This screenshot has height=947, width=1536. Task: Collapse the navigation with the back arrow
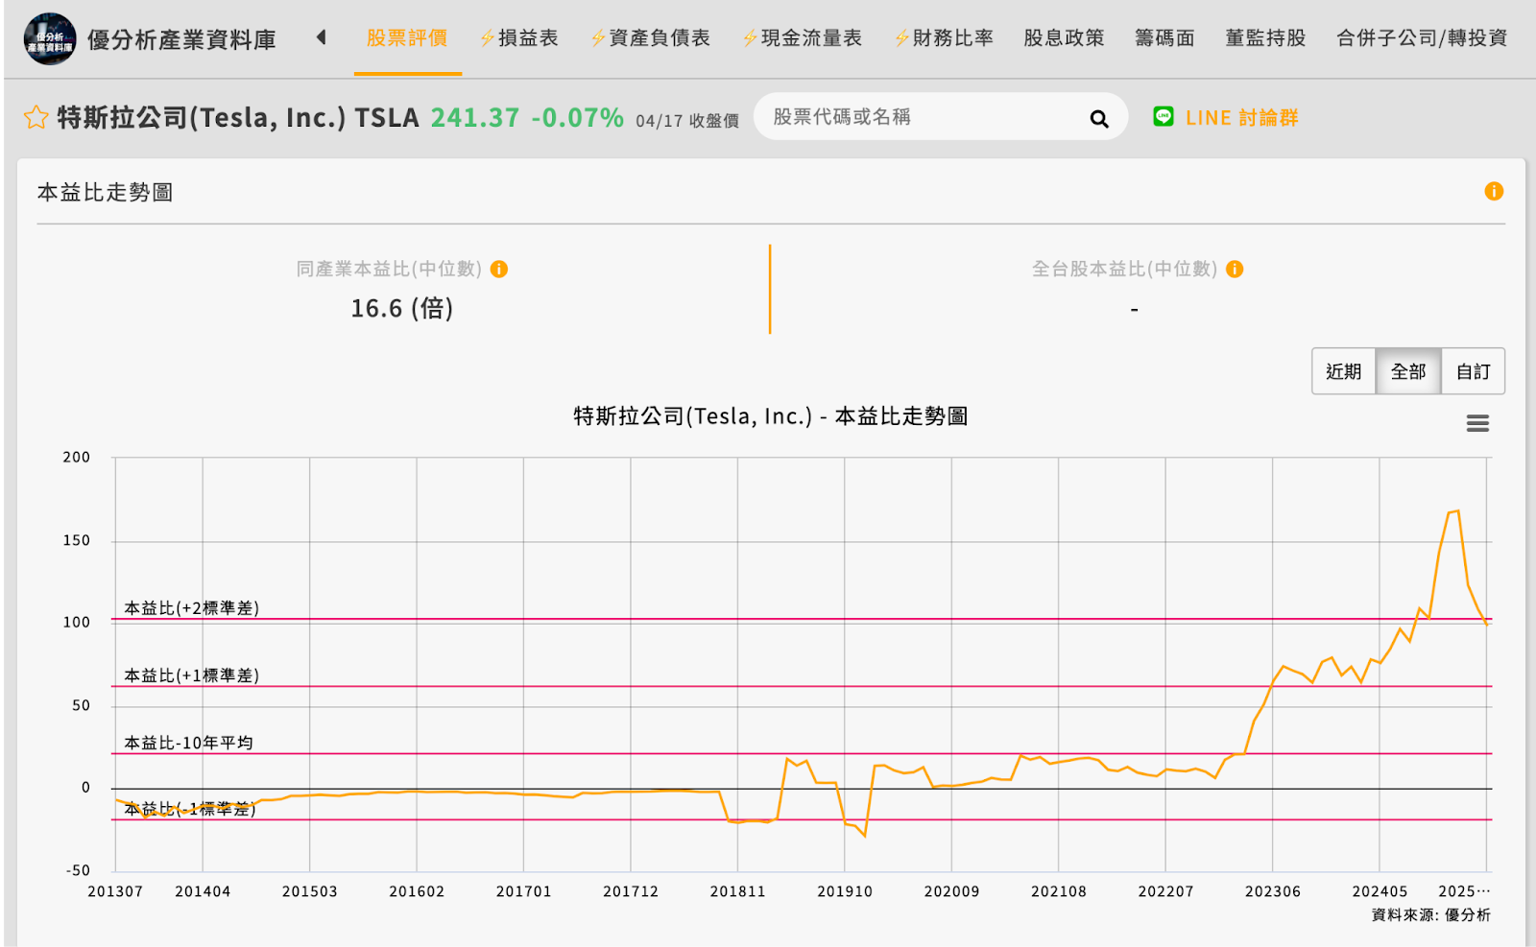tap(321, 38)
